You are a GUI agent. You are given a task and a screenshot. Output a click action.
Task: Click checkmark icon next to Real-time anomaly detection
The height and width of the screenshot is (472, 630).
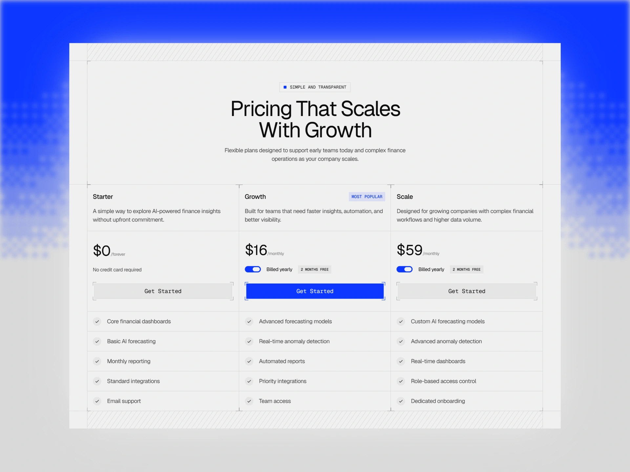[x=249, y=342]
